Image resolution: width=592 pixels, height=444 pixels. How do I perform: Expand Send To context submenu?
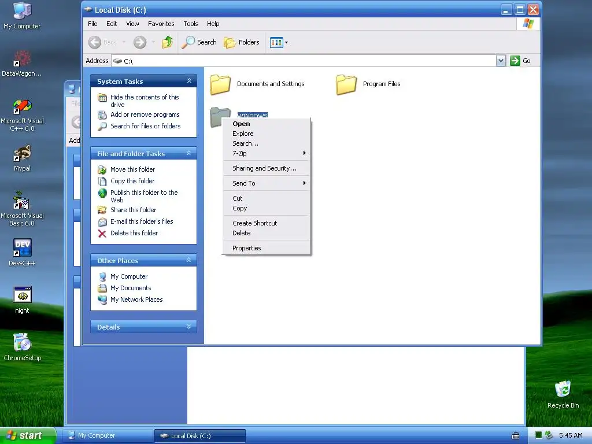266,183
